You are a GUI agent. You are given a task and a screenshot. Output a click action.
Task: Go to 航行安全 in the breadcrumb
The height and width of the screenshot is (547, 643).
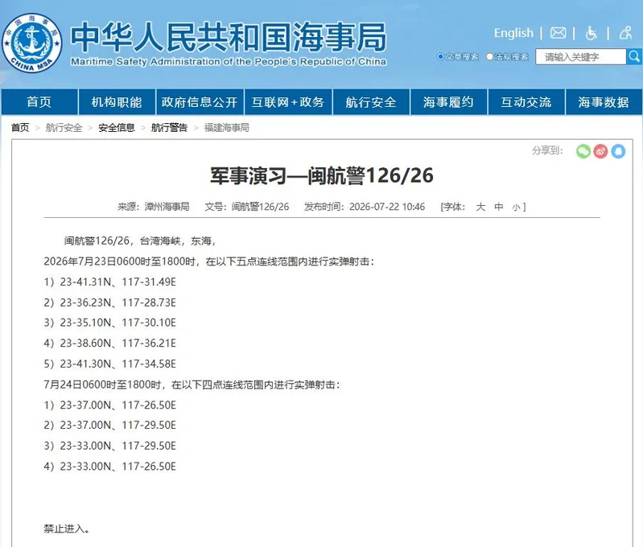coord(64,128)
